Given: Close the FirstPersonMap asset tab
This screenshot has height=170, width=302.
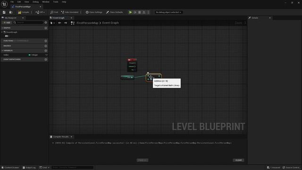Looking at the screenshot, I should (40, 7).
